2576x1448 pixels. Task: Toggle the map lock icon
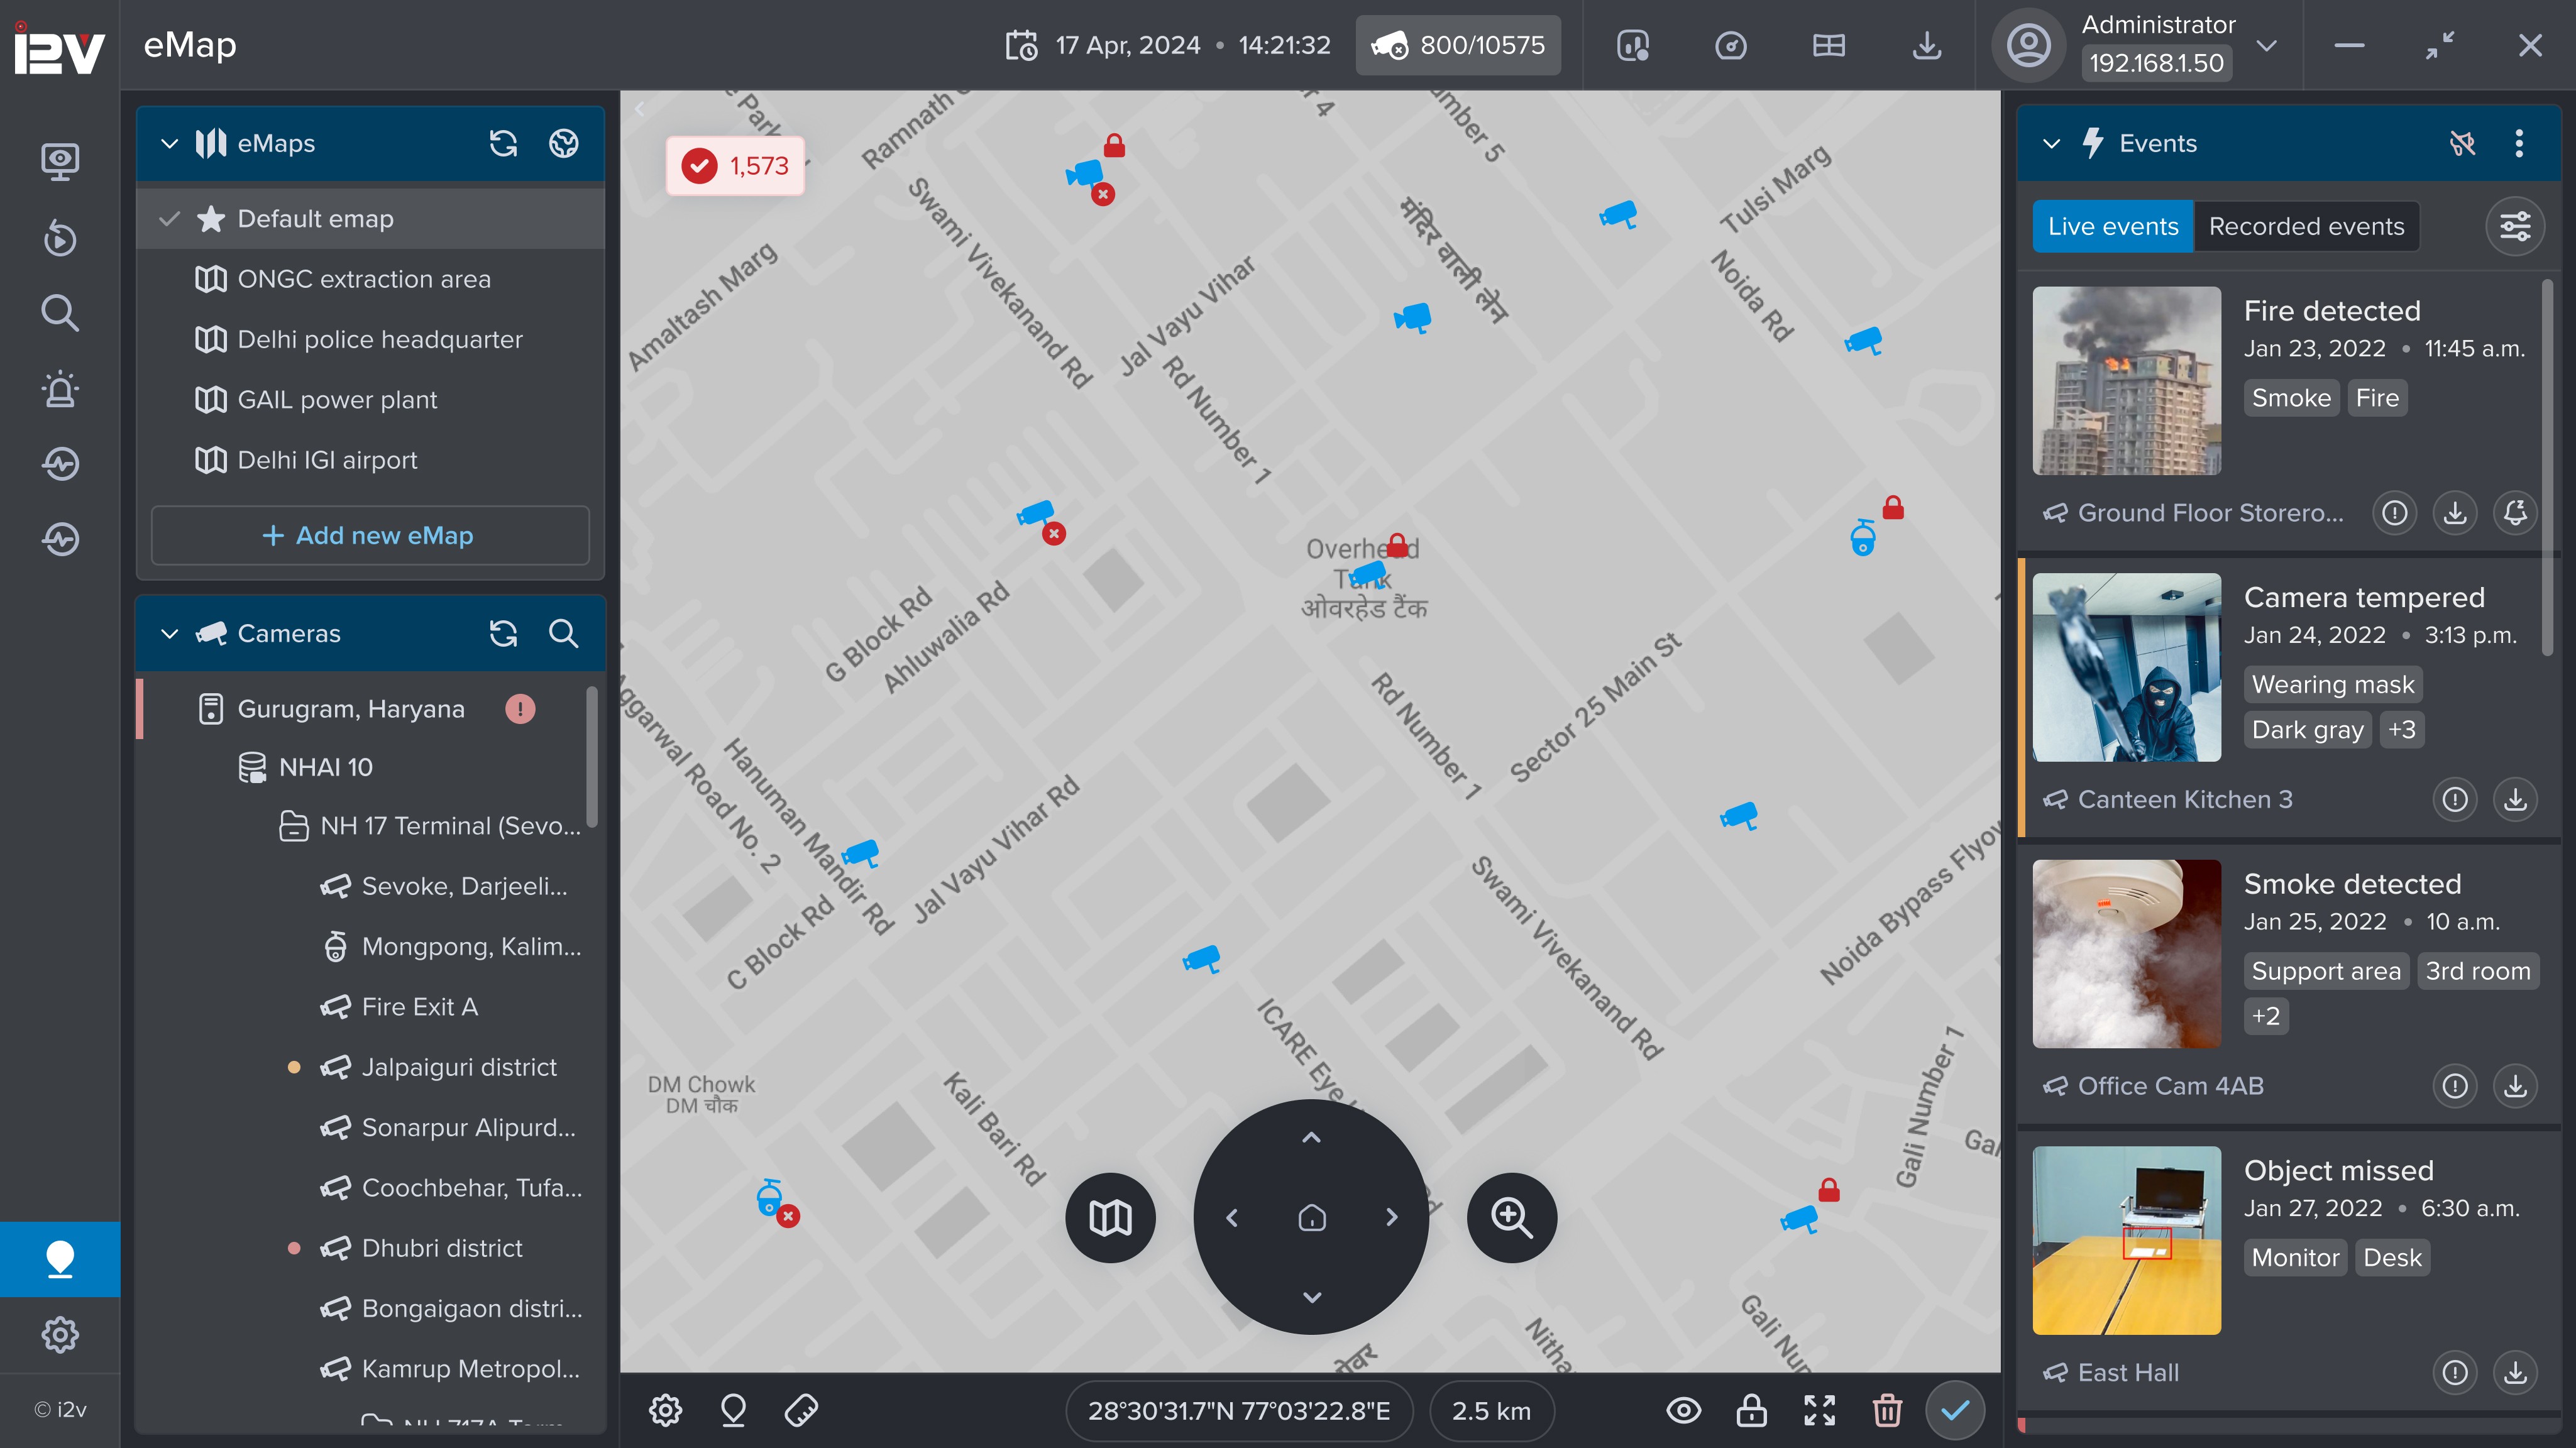point(1751,1410)
